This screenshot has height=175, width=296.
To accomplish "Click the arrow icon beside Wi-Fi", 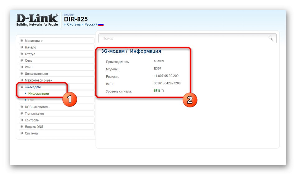I will [22, 67].
